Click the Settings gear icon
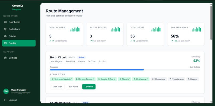215x106 pixels. click(x=5, y=58)
